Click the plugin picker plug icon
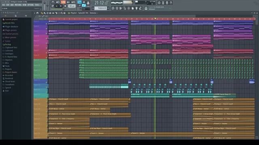 (136, 8)
